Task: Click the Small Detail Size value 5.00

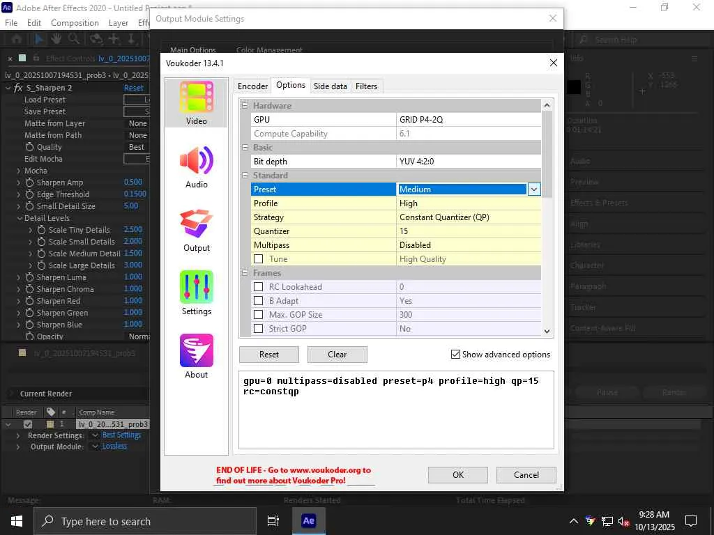Action: [x=131, y=206]
